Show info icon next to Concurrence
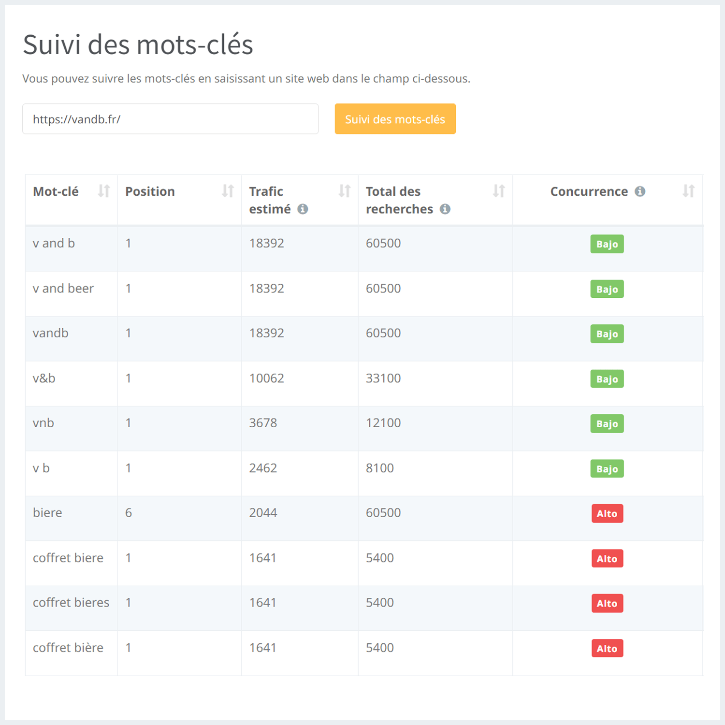 (x=640, y=191)
